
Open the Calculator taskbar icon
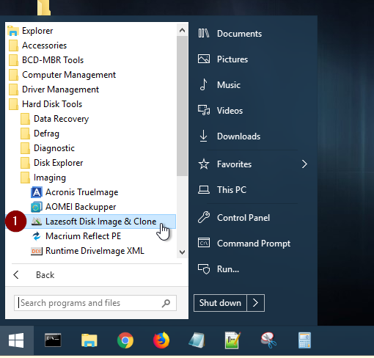pyautogui.click(x=304, y=340)
